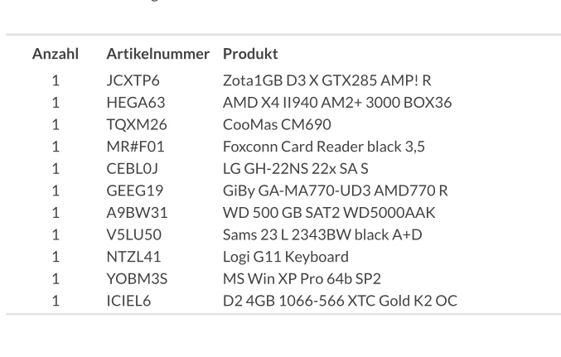The height and width of the screenshot is (357, 561).
Task: Click the Anzahl column header
Action: (x=56, y=54)
